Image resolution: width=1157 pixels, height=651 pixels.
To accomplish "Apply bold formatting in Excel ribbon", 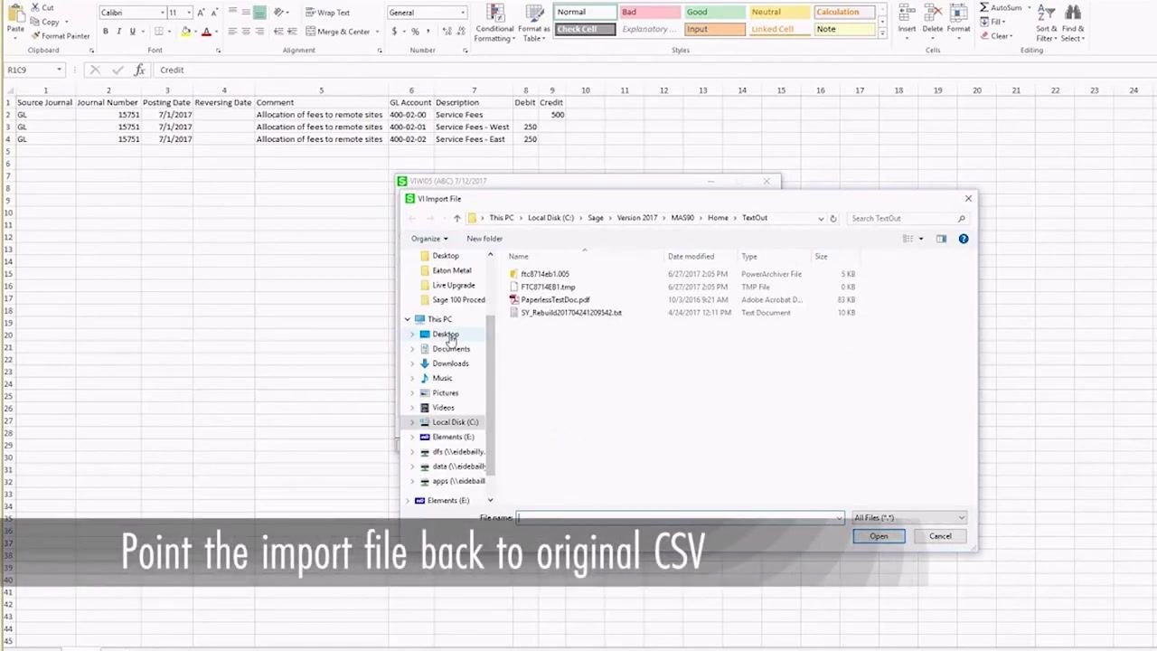I will click(x=105, y=32).
